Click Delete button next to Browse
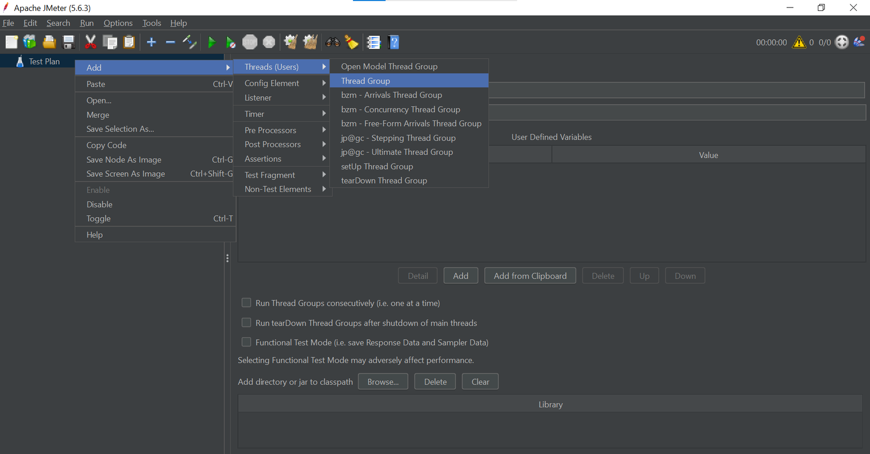The height and width of the screenshot is (454, 870). (x=435, y=382)
